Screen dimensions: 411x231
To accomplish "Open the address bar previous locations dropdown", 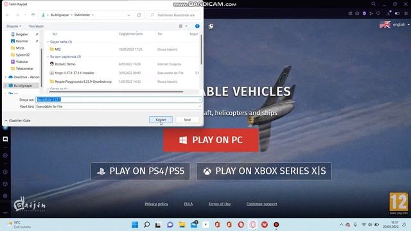I will 128,15.
